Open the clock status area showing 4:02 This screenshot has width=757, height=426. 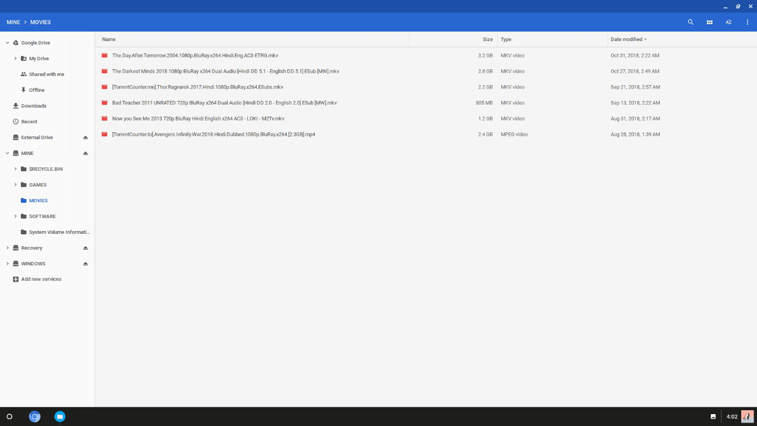732,417
